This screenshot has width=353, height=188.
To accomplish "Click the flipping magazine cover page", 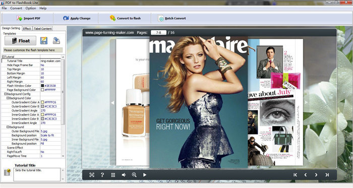I will pos(199,102).
